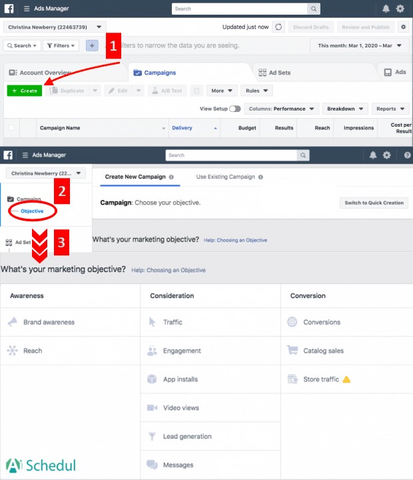Open the notifications bell in the top bar
Image resolution: width=413 pixels, height=480 pixels.
tap(386, 9)
